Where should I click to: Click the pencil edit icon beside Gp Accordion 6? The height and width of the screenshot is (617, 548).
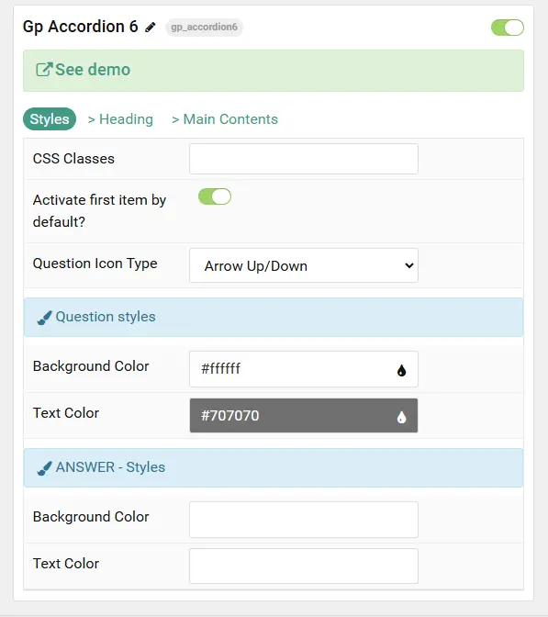(151, 28)
